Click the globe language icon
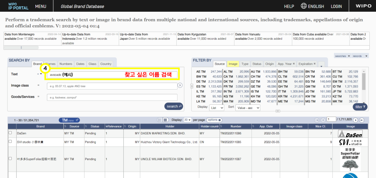 (x=304, y=6)
